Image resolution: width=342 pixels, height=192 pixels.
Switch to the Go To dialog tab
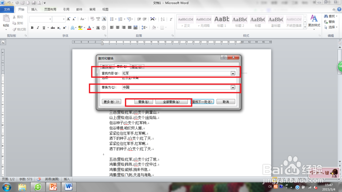pos(137,67)
